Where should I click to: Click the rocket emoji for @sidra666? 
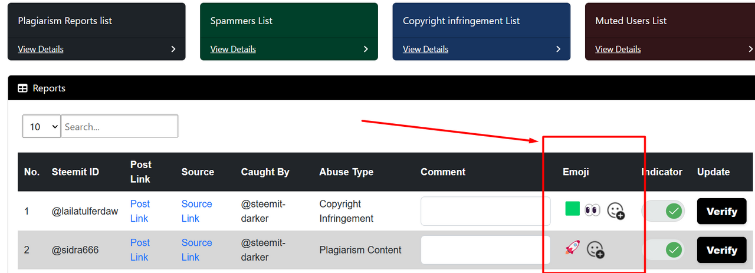572,248
